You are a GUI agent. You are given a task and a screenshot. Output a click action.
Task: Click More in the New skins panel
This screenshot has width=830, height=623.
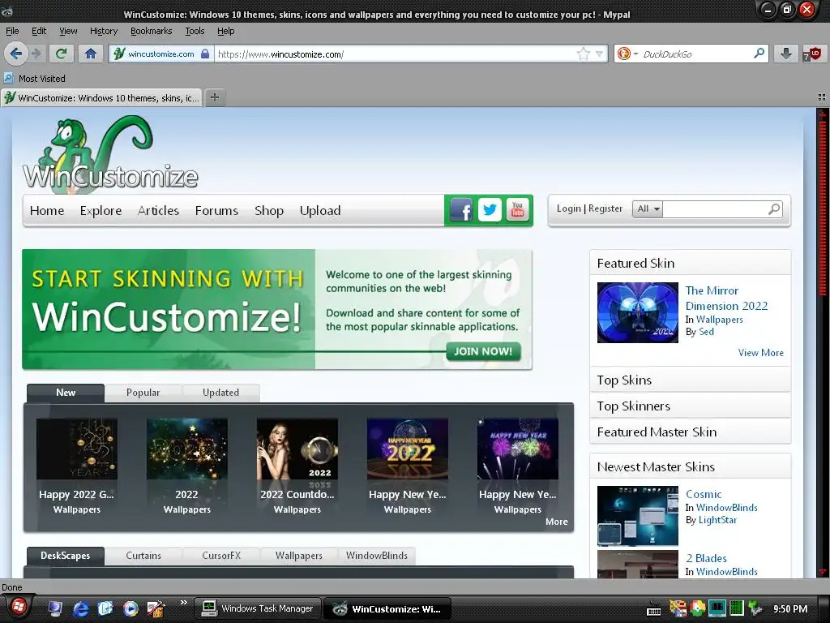pos(556,522)
